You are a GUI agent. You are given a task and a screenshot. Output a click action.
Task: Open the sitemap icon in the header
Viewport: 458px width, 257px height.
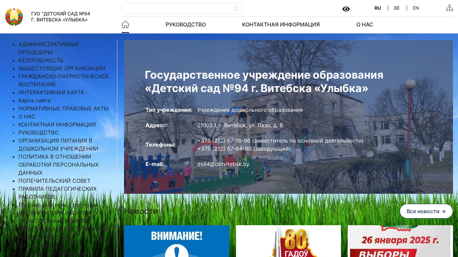tap(449, 8)
